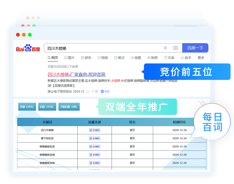Go to the 视频 tab
234x184 pixels.
click(x=103, y=58)
